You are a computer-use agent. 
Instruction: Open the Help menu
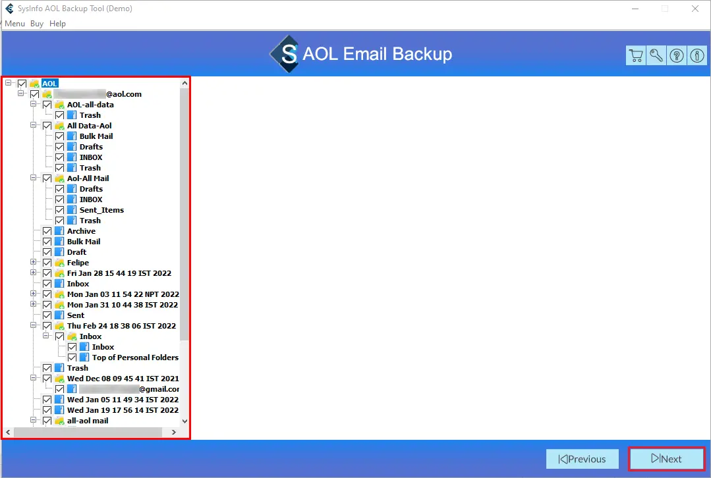click(x=57, y=24)
